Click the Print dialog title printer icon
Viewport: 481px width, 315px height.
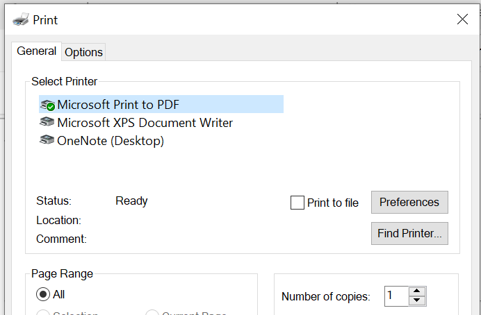[21, 19]
